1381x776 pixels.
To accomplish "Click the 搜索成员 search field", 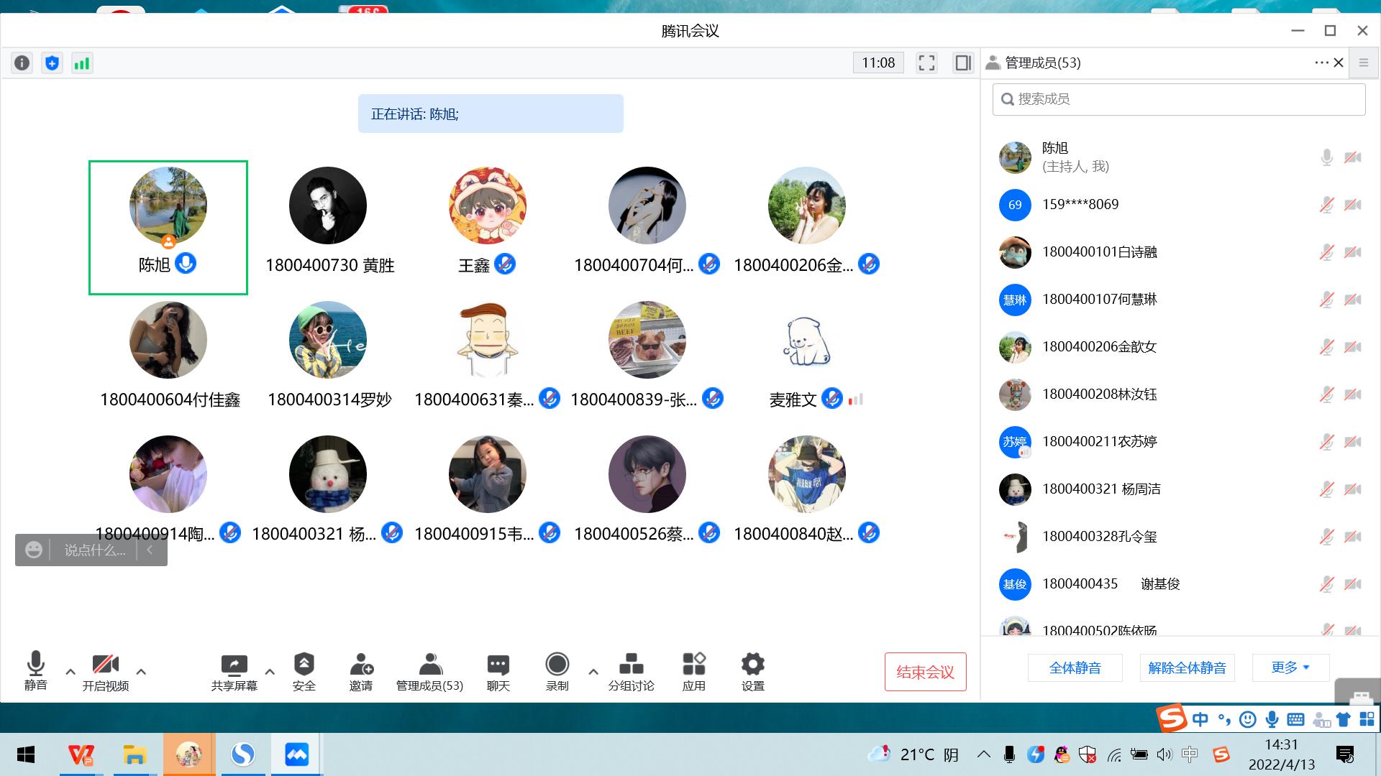I will click(x=1180, y=99).
